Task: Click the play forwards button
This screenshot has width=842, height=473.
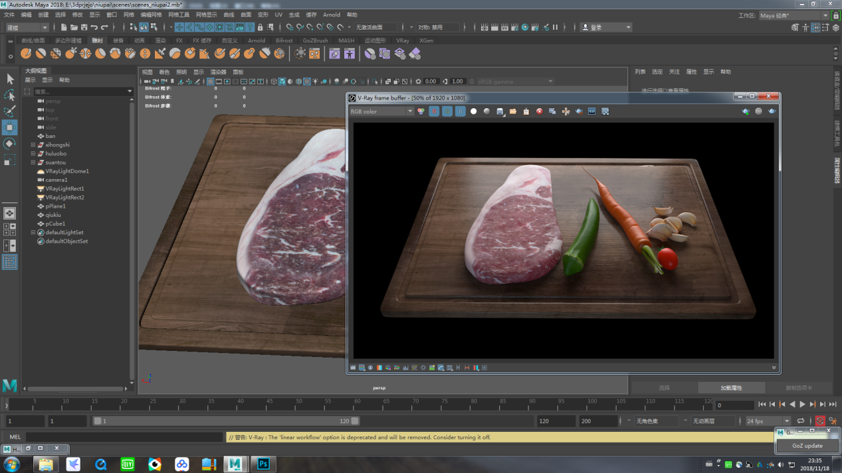Action: pyautogui.click(x=802, y=404)
